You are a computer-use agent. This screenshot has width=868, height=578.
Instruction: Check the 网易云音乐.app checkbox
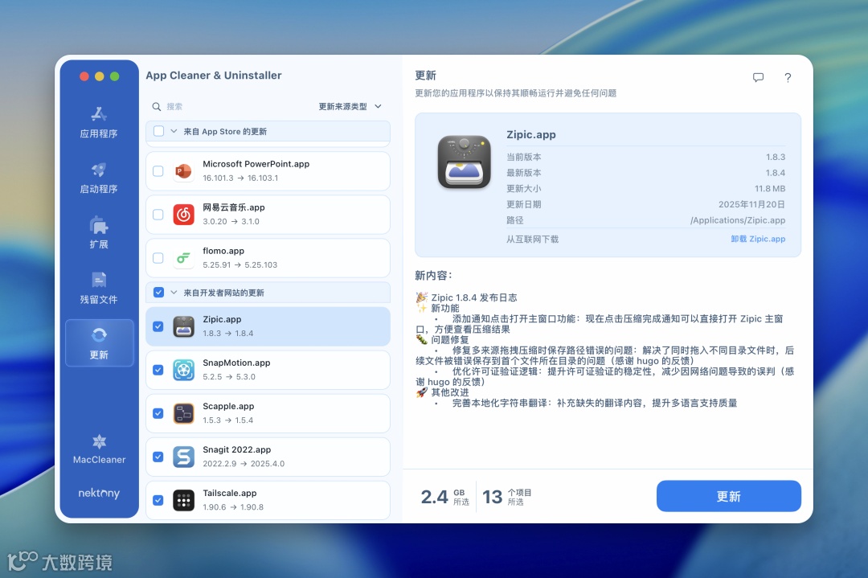158,215
